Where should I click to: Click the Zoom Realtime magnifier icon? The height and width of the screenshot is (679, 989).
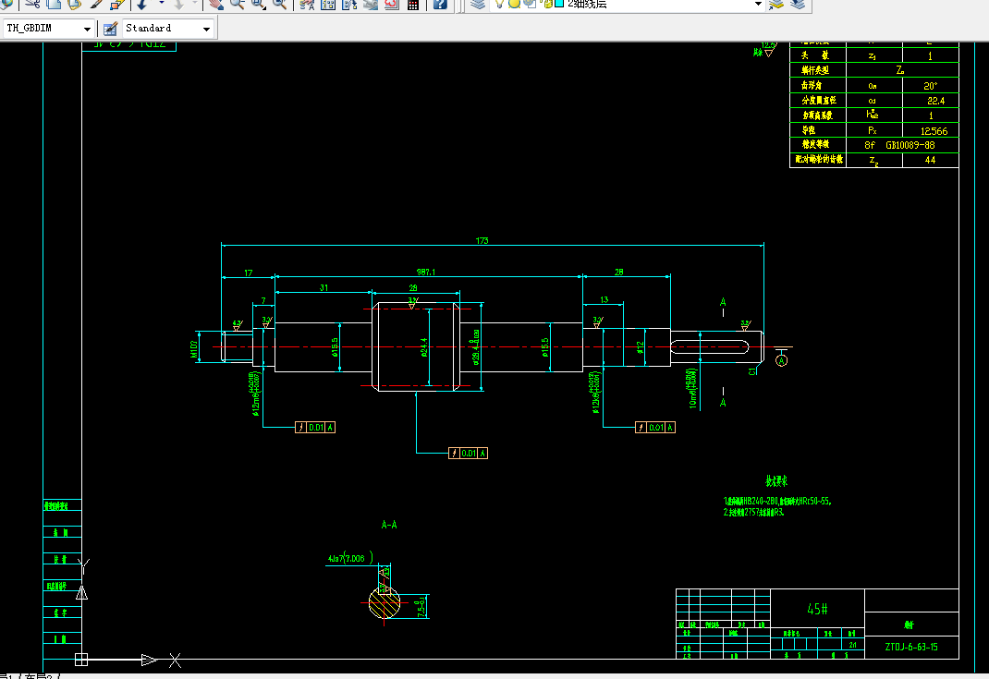[x=238, y=5]
